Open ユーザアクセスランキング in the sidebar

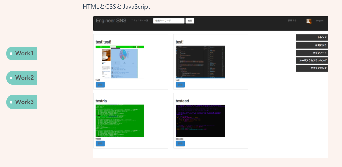click(312, 61)
